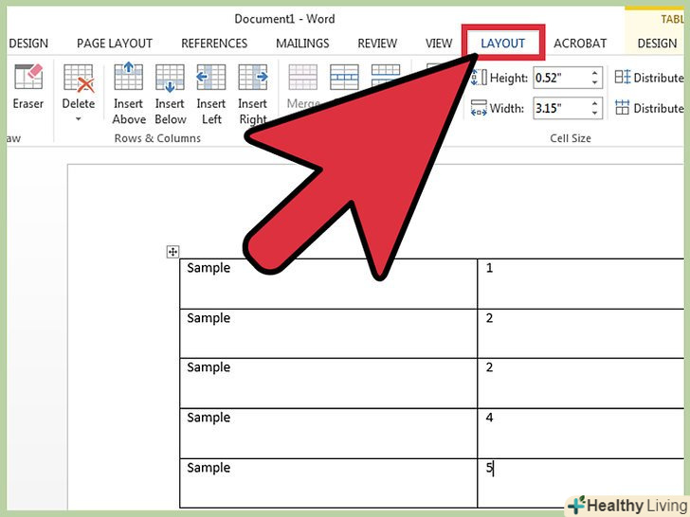Select the Eraser table tool
This screenshot has height=517, width=690.
[x=28, y=86]
